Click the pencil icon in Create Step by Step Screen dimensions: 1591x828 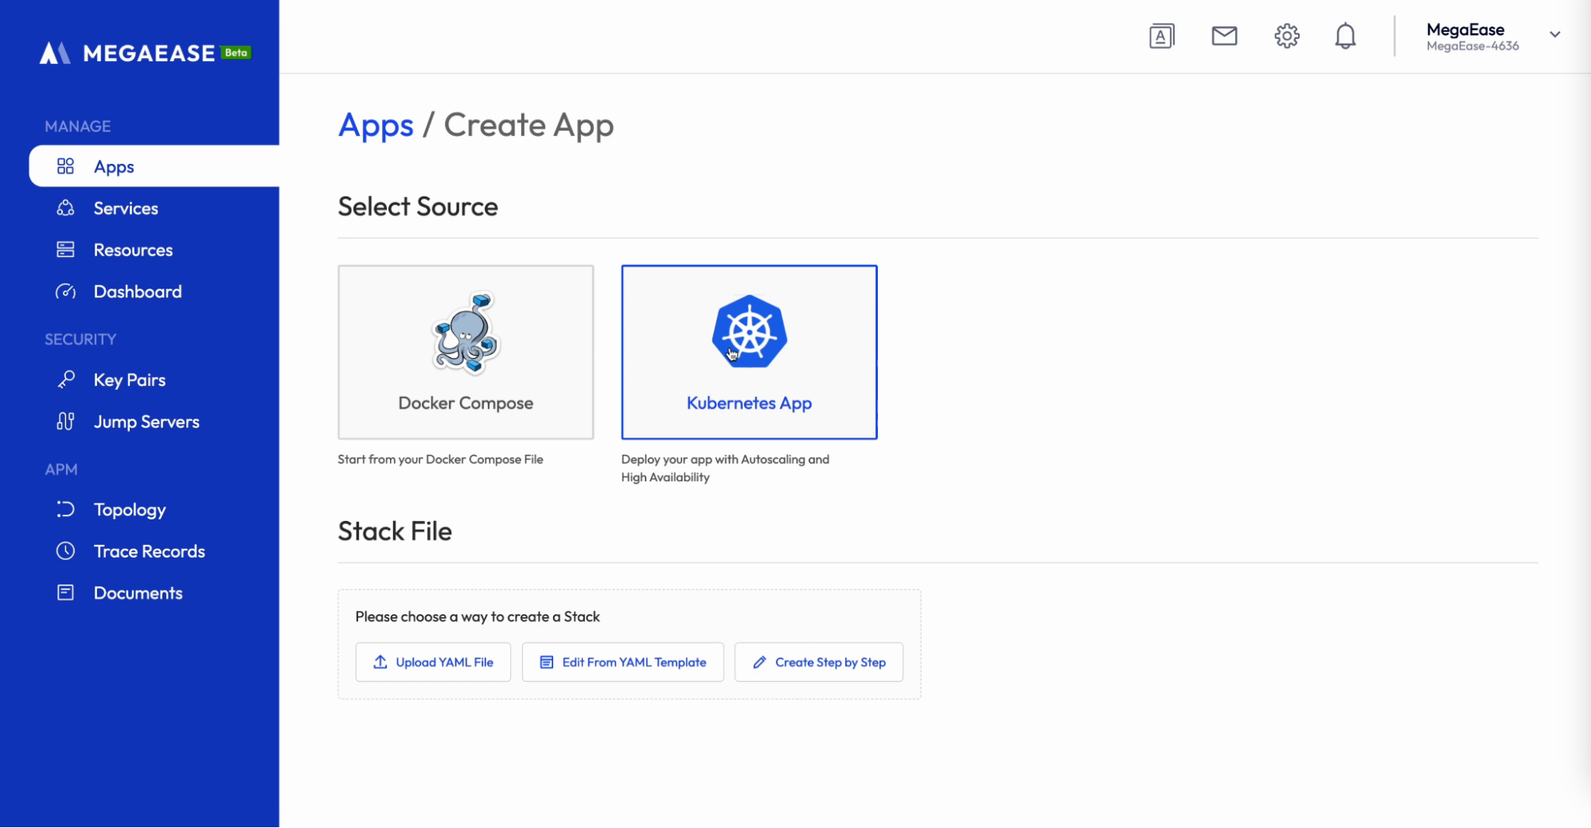pos(759,662)
